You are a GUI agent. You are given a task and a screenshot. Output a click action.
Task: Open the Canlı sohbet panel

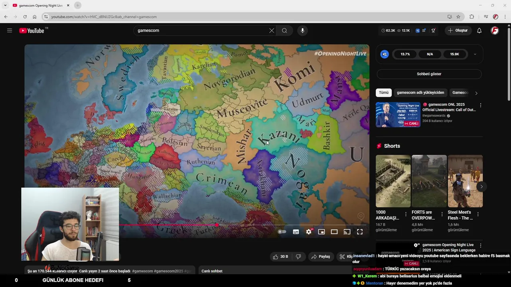[212, 271]
